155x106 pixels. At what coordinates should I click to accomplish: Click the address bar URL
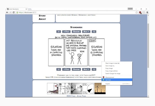tap(27, 12)
